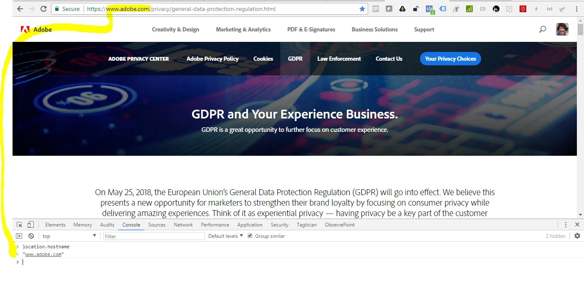Open the blue tag extension icon

point(443,9)
